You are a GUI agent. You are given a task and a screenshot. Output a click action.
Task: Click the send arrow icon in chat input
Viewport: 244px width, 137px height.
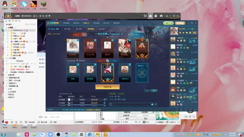[155, 104]
